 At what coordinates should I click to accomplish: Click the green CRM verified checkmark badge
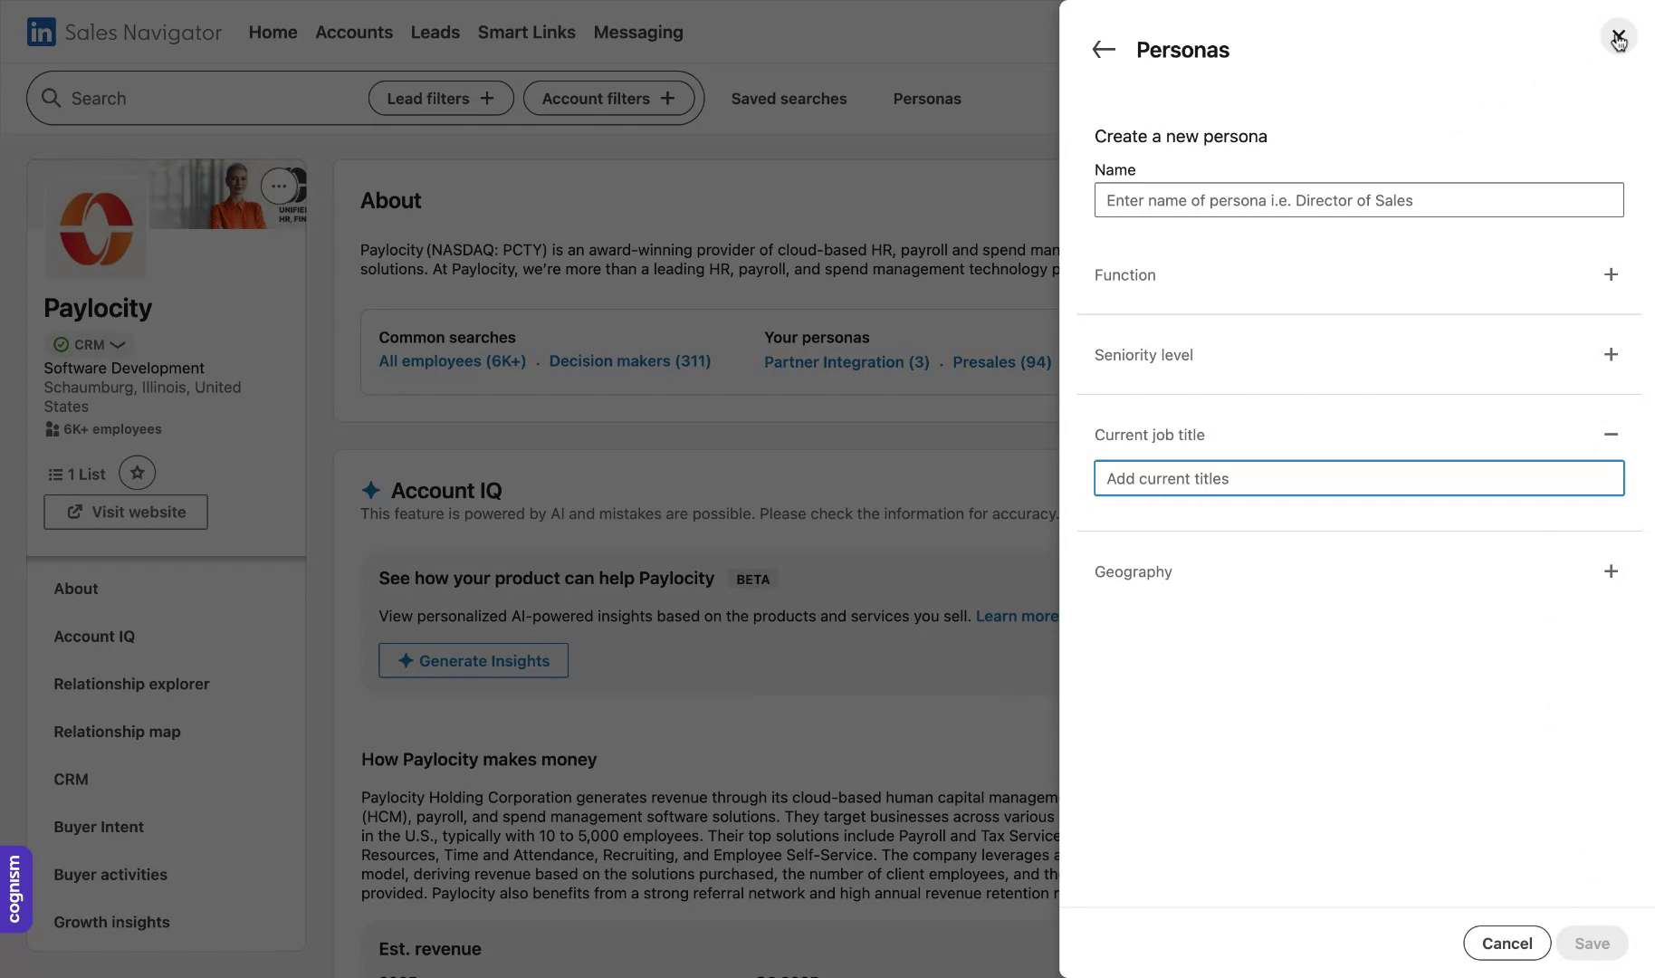pyautogui.click(x=62, y=345)
